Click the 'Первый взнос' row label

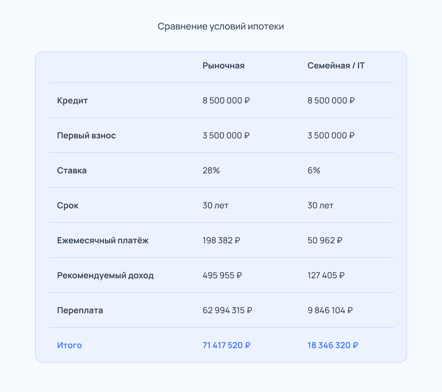click(86, 135)
